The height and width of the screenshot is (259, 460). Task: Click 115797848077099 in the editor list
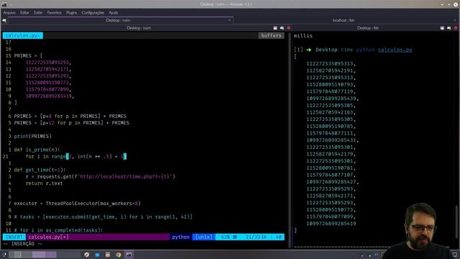47,89
